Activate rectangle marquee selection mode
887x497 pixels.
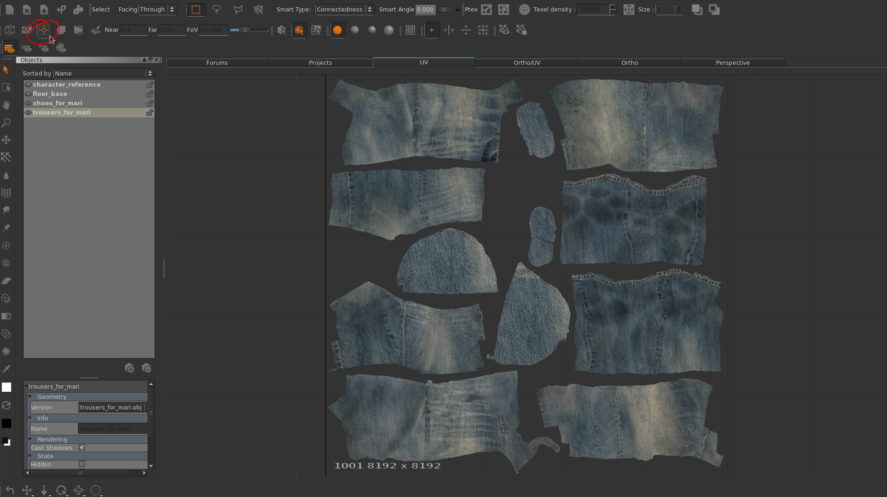[196, 9]
